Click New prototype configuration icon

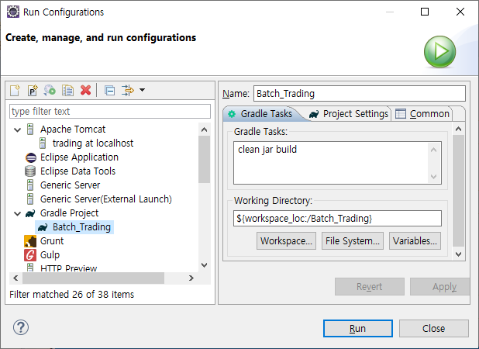pos(33,91)
